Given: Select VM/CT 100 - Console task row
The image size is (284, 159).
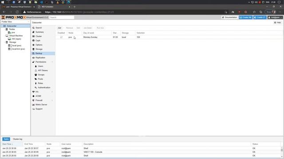Looking at the screenshot, I should point(141,152).
